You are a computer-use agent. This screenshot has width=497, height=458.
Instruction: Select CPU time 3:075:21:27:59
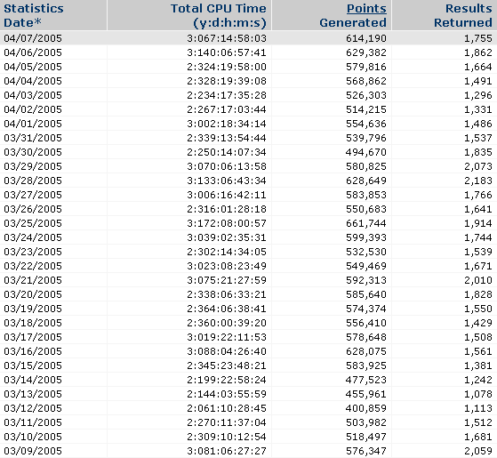227,280
